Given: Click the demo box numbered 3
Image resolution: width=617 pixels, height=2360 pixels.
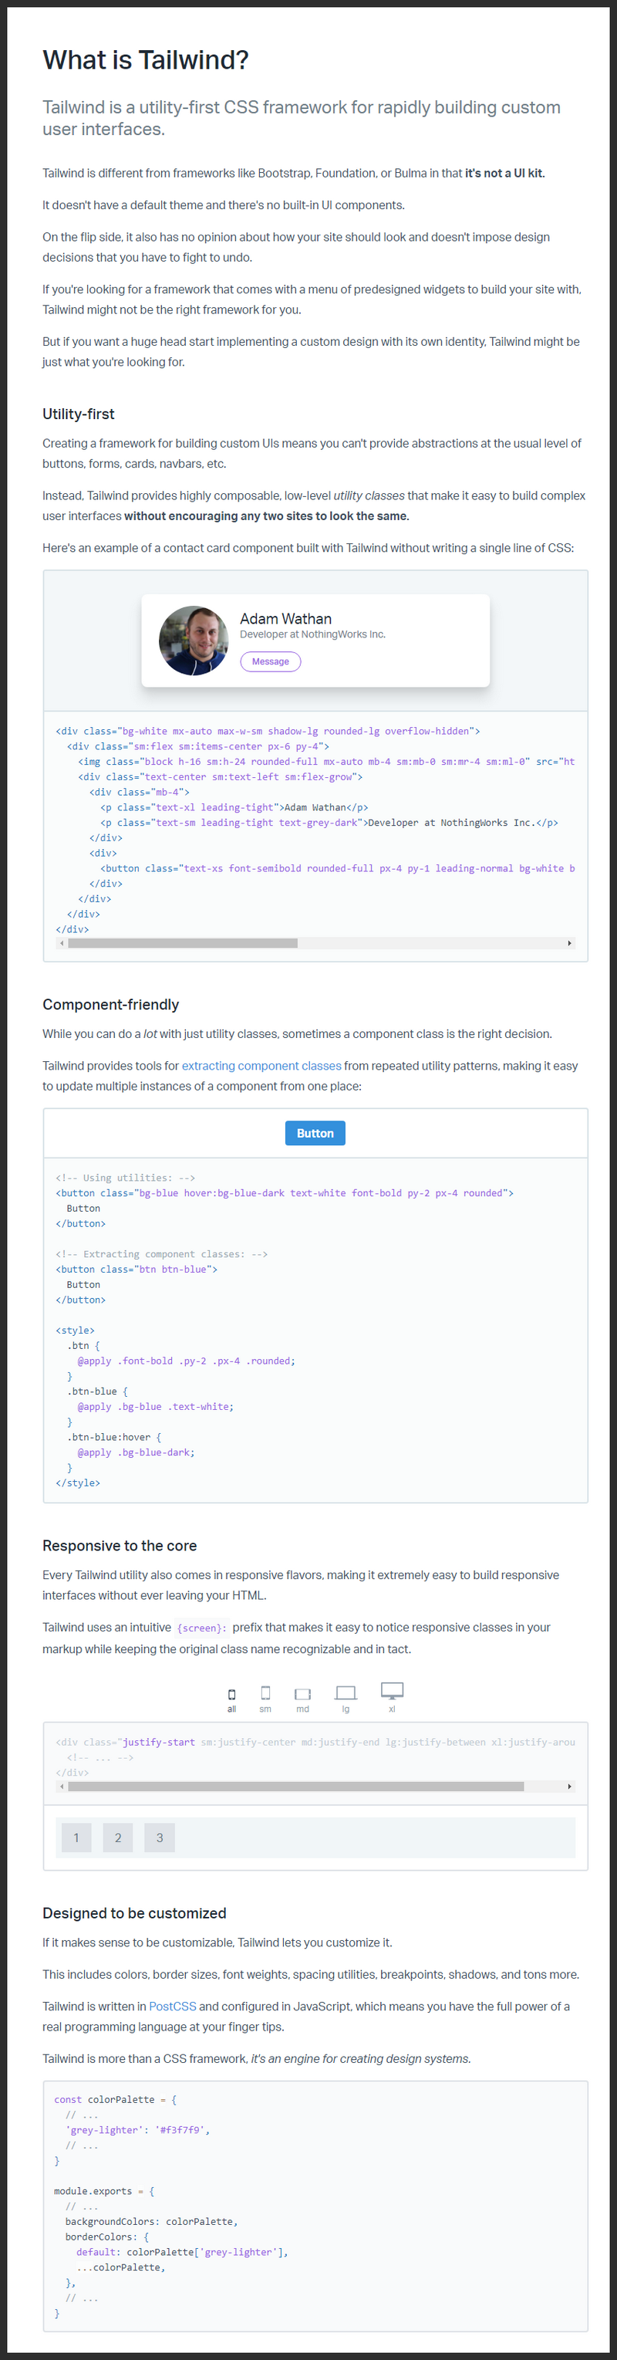Looking at the screenshot, I should tap(160, 1837).
